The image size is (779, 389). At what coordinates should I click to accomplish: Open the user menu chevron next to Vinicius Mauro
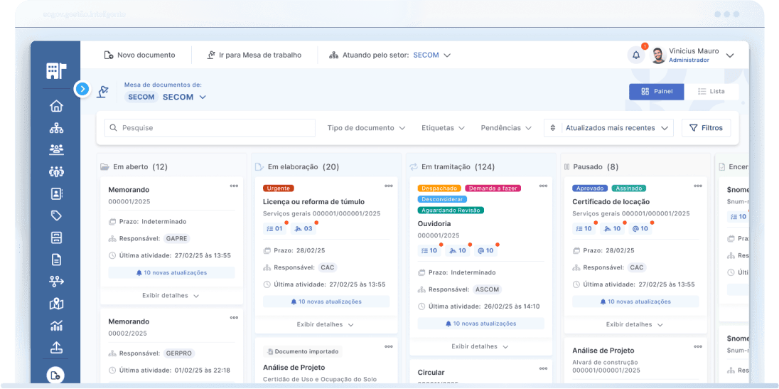[x=730, y=55]
